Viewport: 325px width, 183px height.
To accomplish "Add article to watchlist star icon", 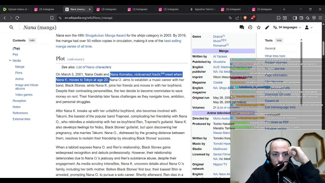I will coord(259,27).
